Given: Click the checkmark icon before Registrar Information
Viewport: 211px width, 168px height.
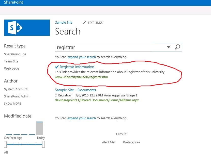Looking at the screenshot, I should click(x=57, y=67).
